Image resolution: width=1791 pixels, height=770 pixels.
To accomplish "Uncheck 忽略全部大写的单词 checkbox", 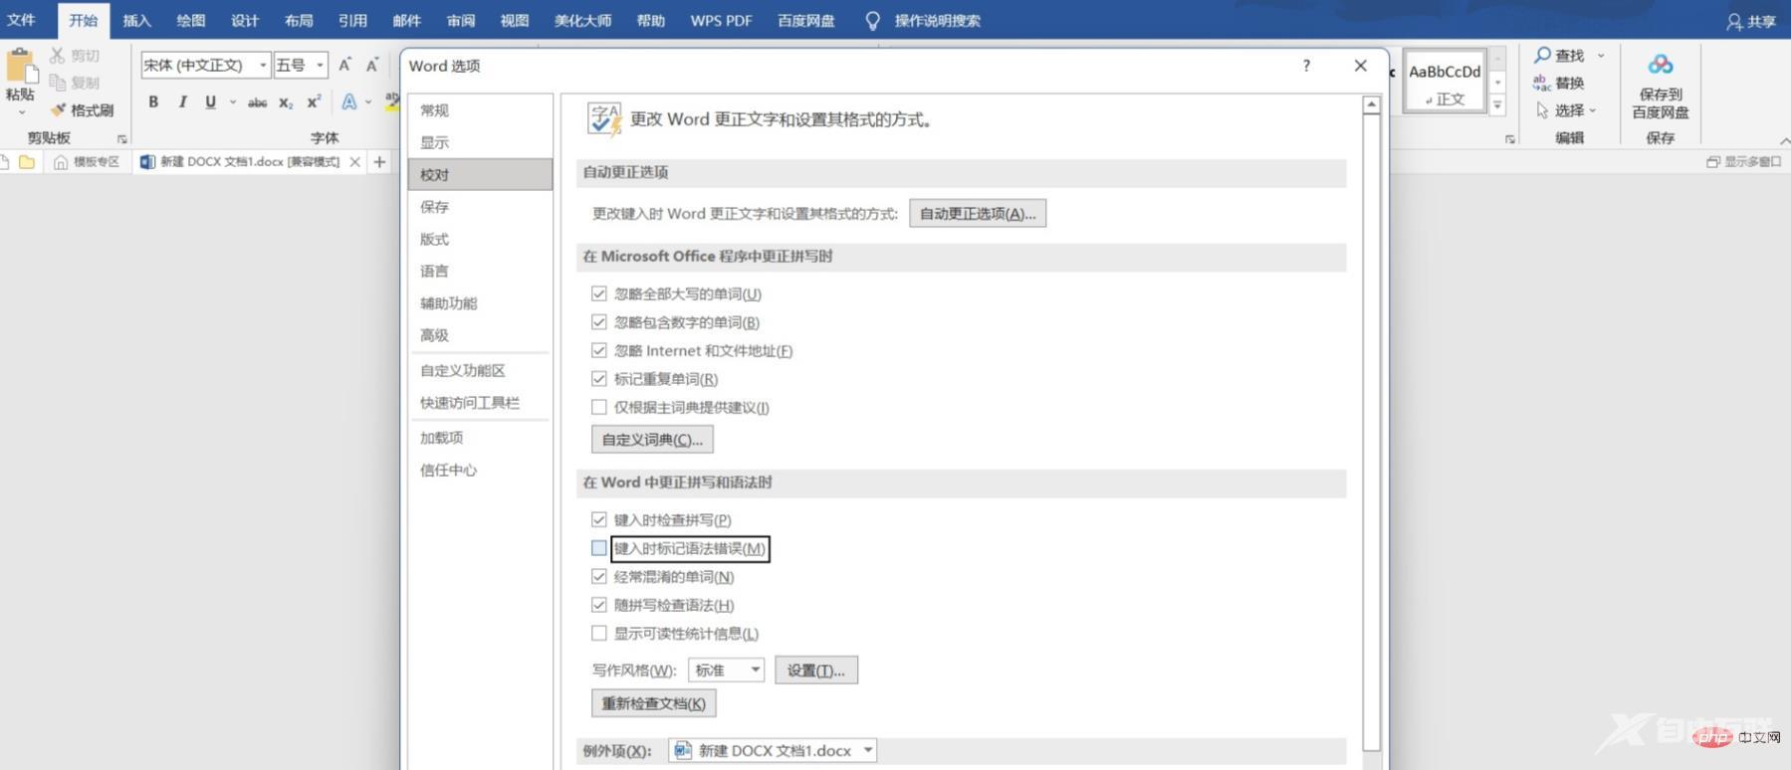I will (x=599, y=293).
